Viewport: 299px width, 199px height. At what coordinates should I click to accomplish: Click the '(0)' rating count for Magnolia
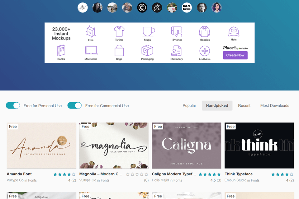[x=146, y=180]
